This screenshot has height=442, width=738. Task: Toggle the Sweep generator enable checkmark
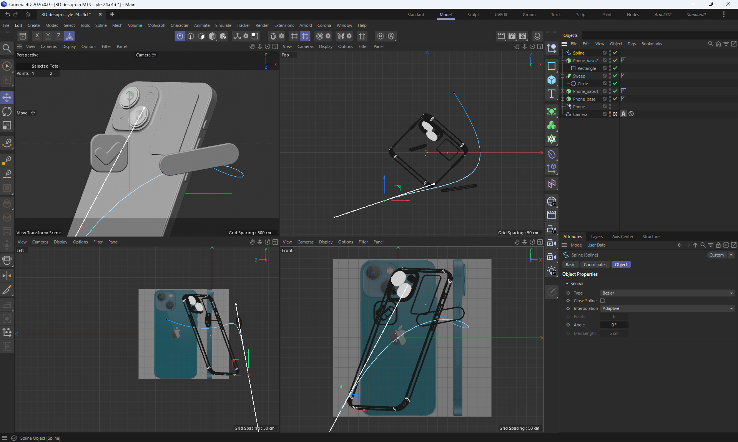pos(615,76)
